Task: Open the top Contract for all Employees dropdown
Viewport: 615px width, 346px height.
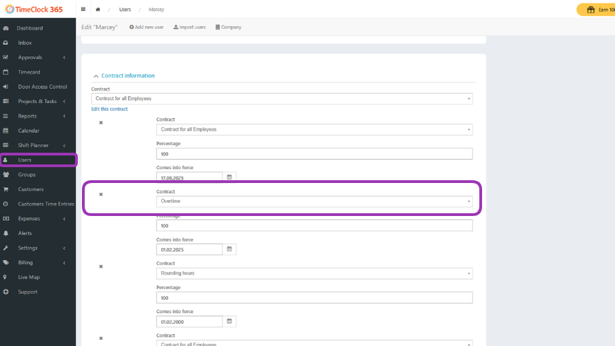Action: pyautogui.click(x=282, y=98)
